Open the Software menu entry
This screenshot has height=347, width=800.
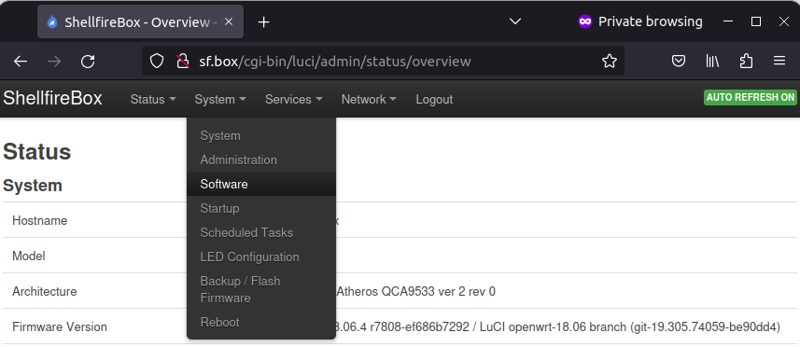pos(261,184)
